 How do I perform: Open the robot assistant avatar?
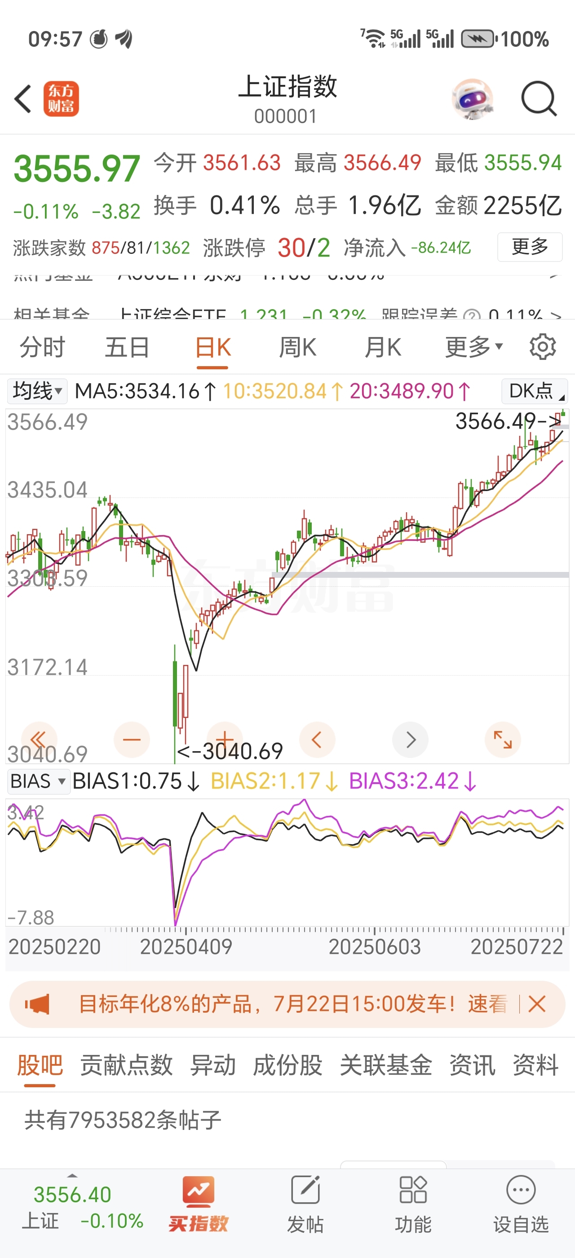coord(472,99)
